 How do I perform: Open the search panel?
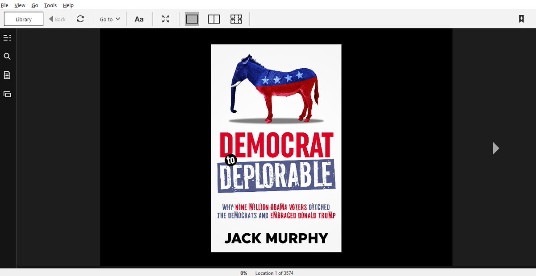point(7,57)
